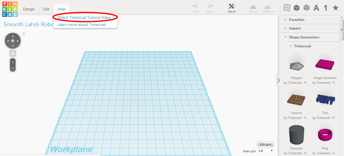Click the Home view button
Image resolution: width=344 pixels, height=156 pixels.
[13, 40]
